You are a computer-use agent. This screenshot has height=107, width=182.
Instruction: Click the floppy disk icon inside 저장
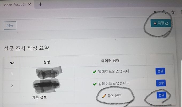pos(155,23)
